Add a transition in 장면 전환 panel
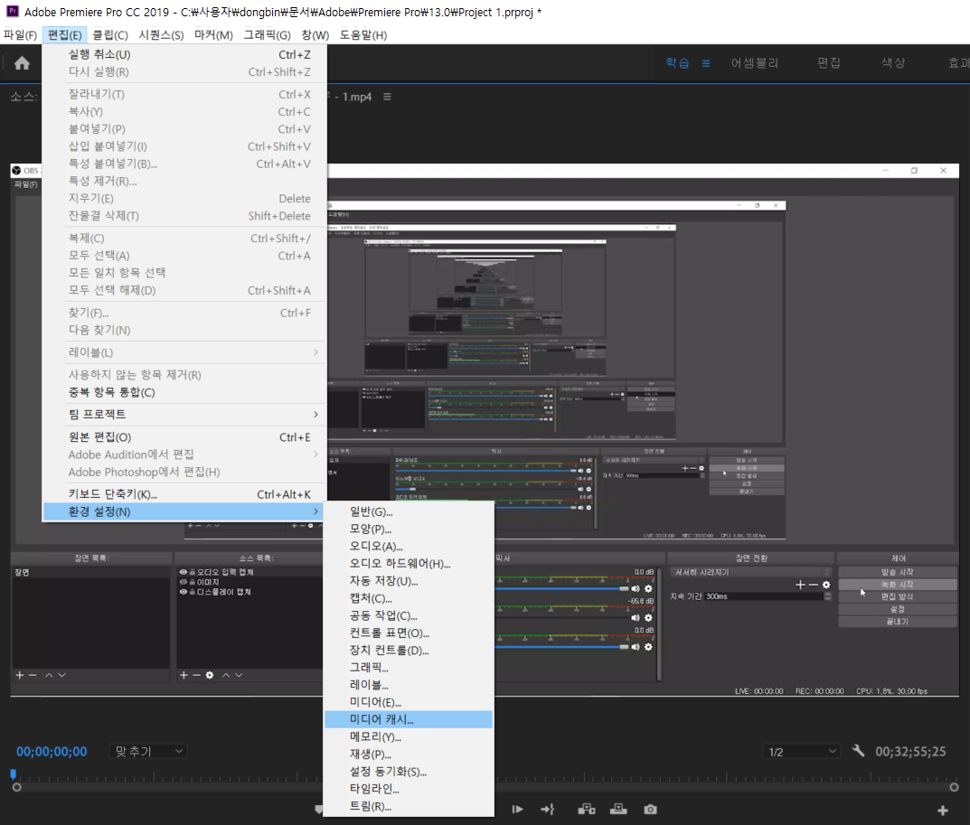970x825 pixels. (800, 585)
